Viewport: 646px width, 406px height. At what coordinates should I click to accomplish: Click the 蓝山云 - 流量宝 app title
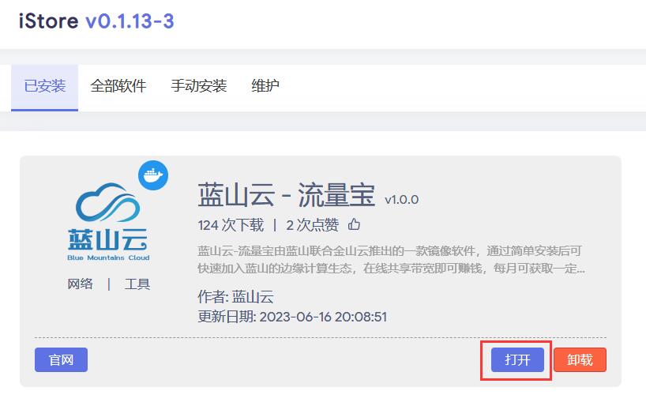click(287, 195)
